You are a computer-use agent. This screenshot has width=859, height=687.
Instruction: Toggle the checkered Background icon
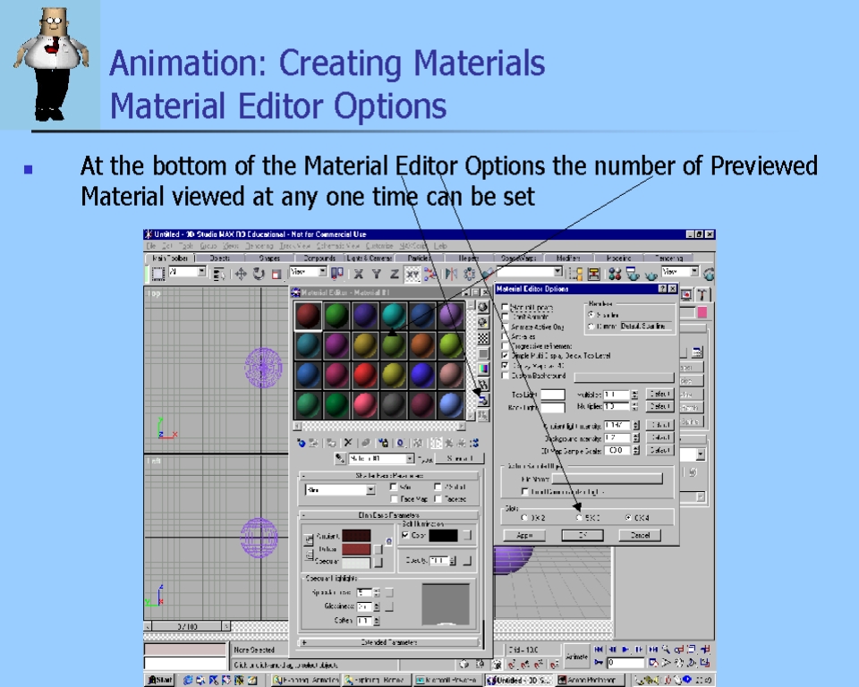coord(483,338)
